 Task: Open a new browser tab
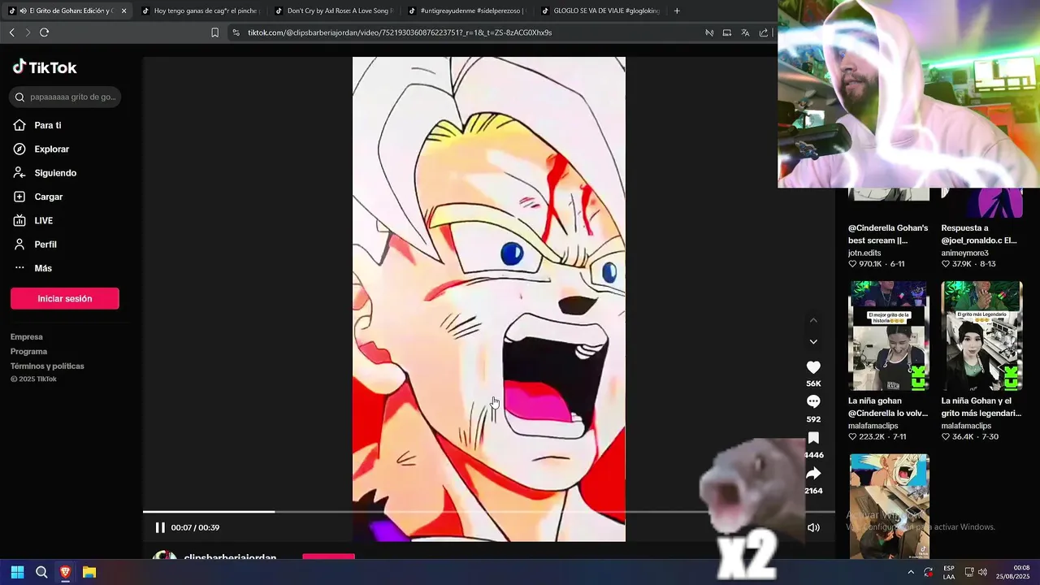pos(677,11)
